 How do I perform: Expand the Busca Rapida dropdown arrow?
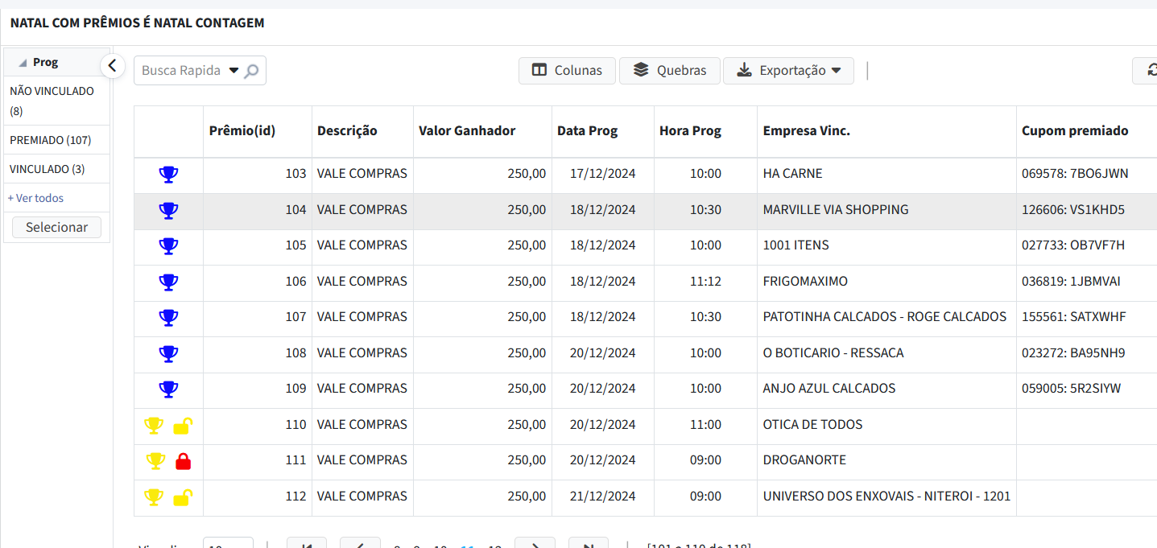[x=234, y=71]
